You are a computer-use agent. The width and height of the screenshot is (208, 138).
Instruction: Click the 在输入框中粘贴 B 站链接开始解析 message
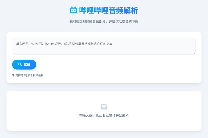point(104,116)
